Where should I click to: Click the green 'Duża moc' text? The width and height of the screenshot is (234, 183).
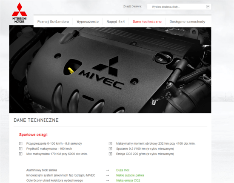pyautogui.click(x=123, y=170)
